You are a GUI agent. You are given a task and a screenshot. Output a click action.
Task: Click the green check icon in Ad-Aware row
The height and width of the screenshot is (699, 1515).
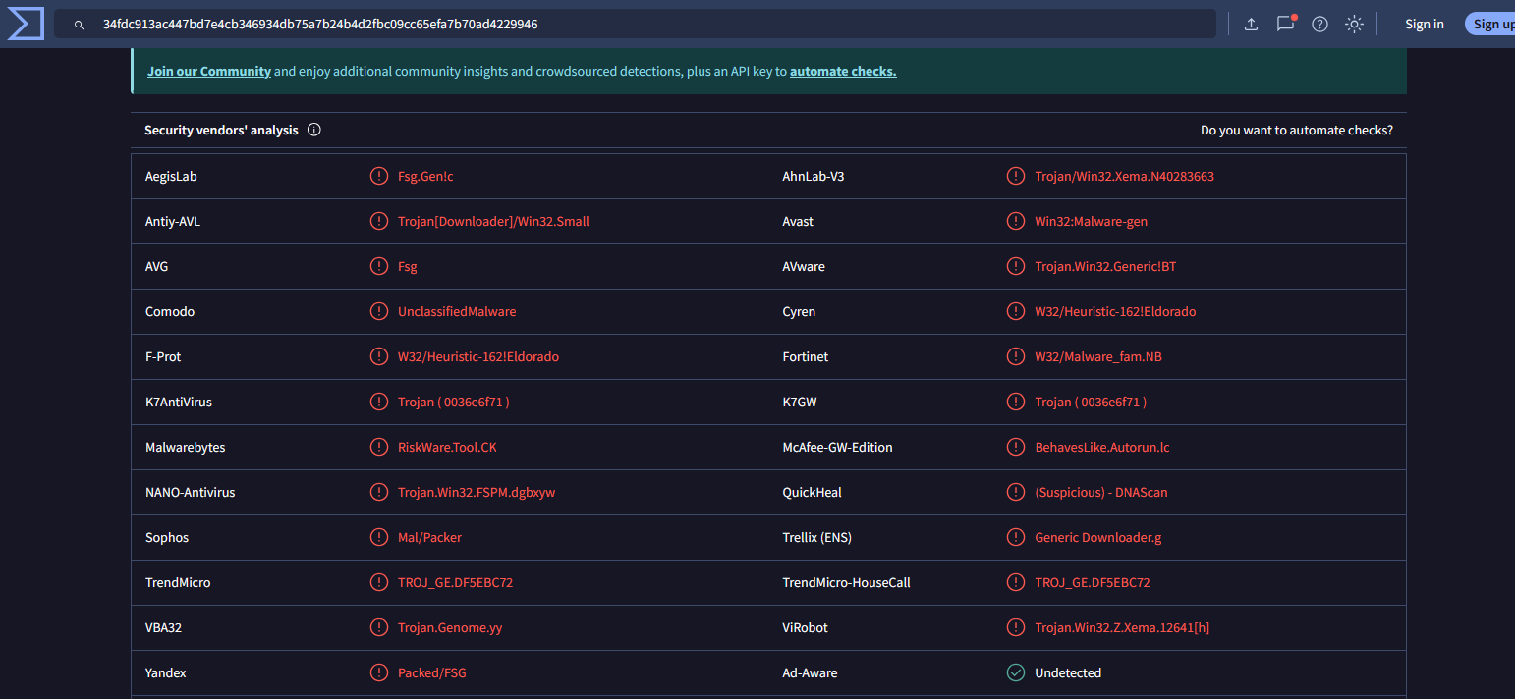pos(1016,672)
